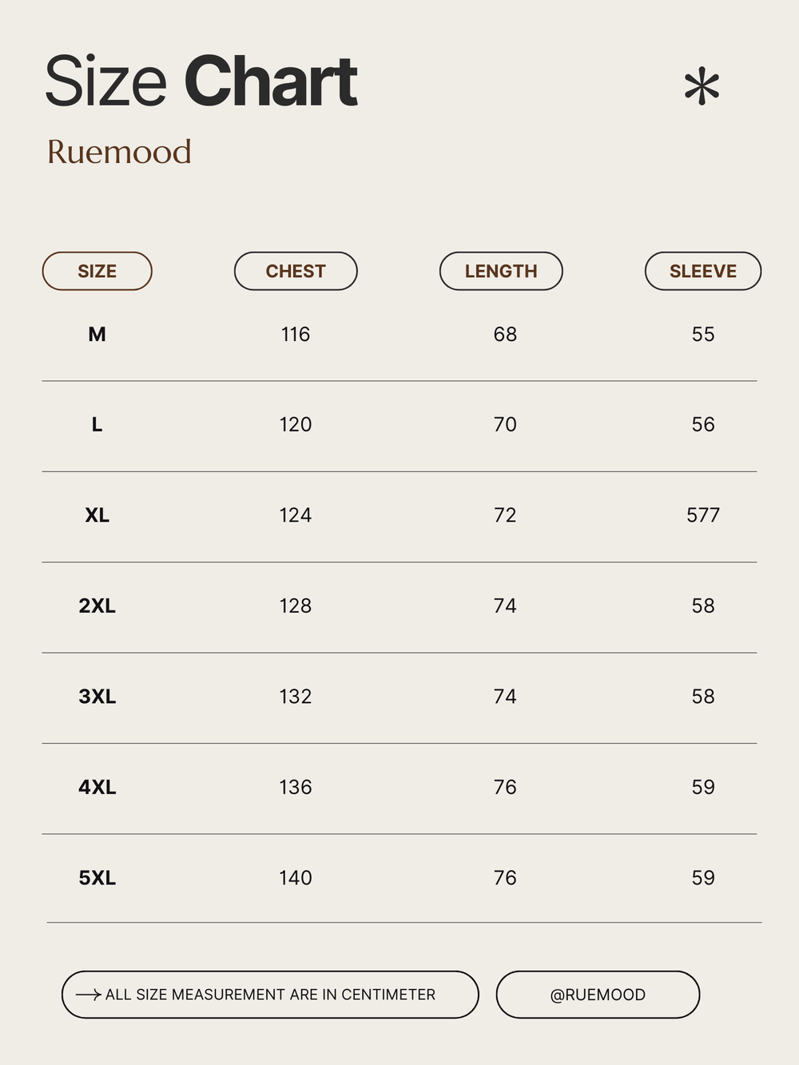Select the 4XL size row label
The width and height of the screenshot is (799, 1065).
click(x=97, y=787)
